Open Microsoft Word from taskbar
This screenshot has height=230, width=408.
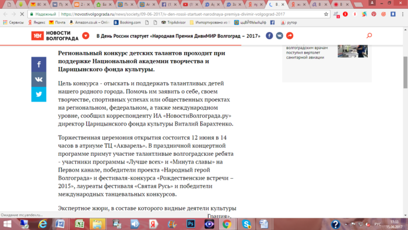click(x=61, y=224)
